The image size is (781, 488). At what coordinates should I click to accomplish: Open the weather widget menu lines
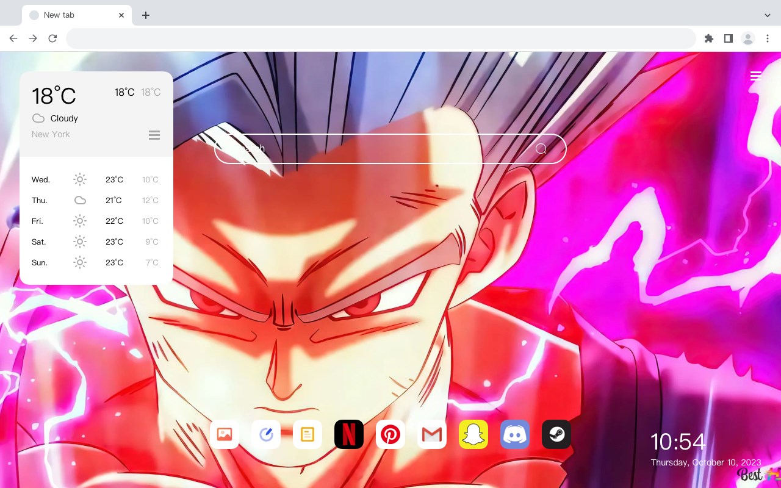coord(154,135)
